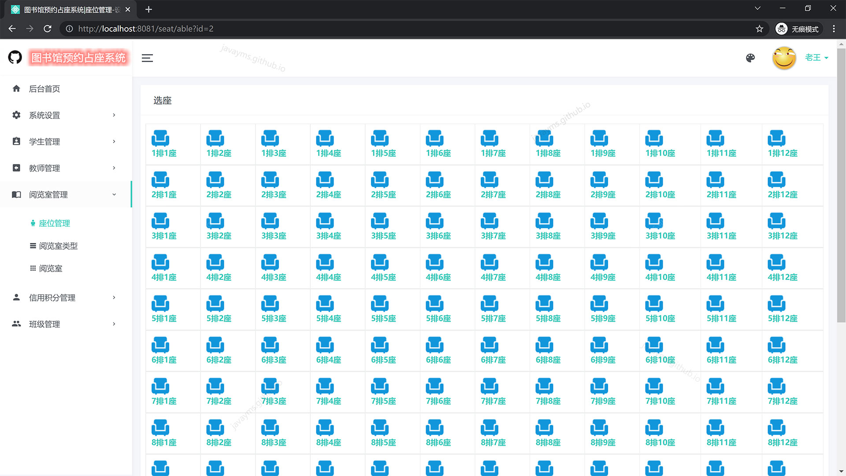Reload the page using browser refresh
Screen dimensions: 846x476
[x=48, y=29]
